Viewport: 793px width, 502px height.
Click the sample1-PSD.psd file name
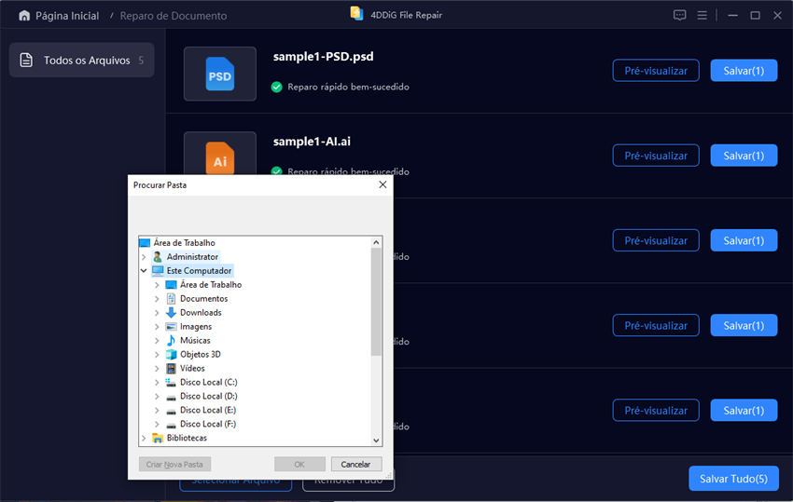coord(323,57)
